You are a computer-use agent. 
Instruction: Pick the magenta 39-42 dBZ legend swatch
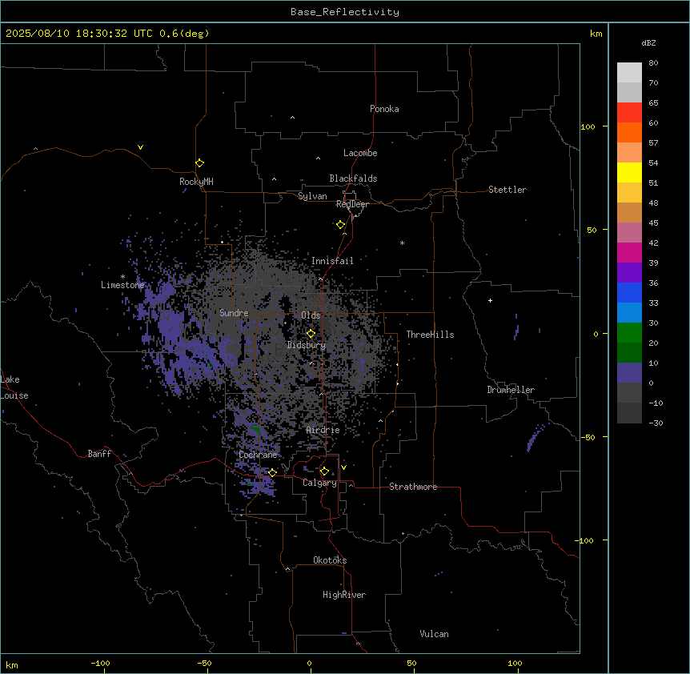click(629, 252)
